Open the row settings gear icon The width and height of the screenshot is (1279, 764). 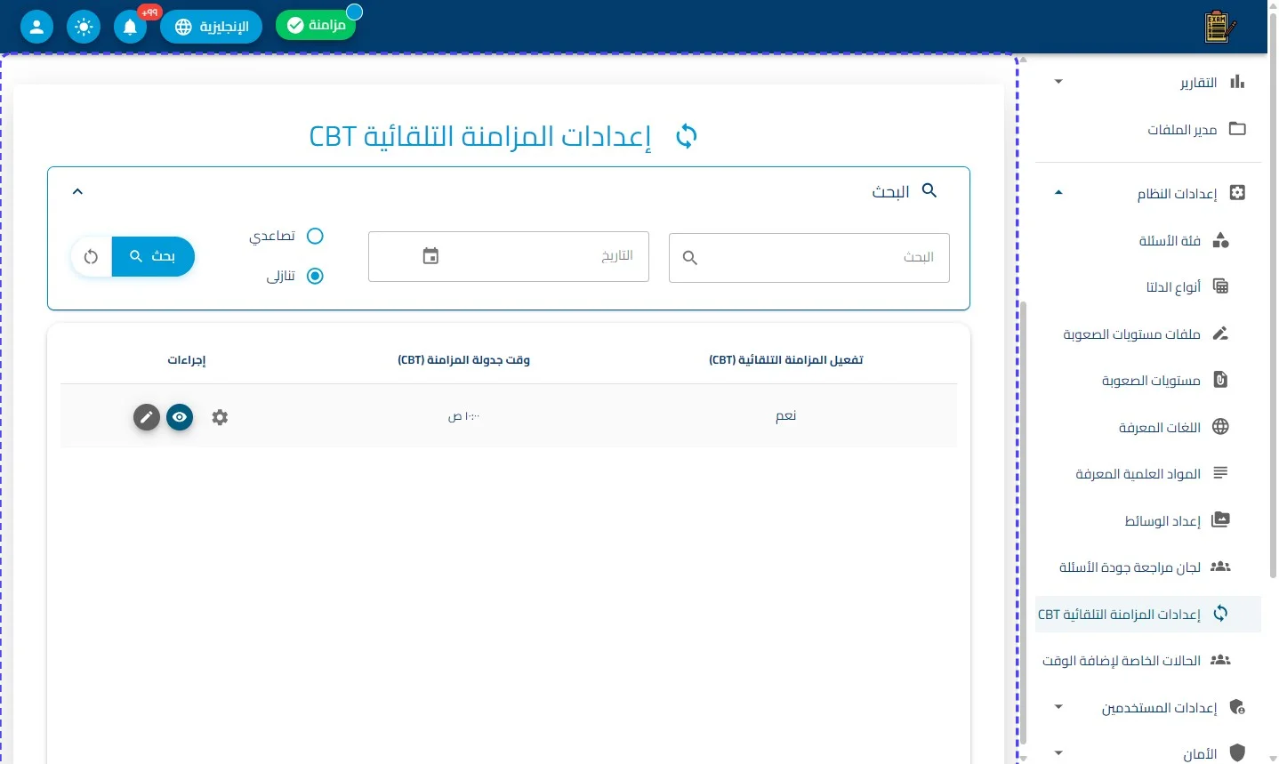[x=220, y=417]
